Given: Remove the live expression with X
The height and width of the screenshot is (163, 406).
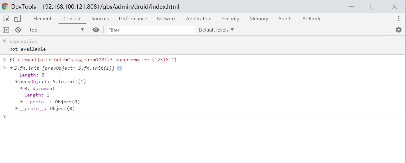Looking at the screenshot, I should pos(4,41).
